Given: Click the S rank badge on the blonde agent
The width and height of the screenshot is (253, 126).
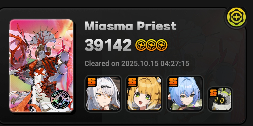Looking at the screenshot, I should [132, 82].
